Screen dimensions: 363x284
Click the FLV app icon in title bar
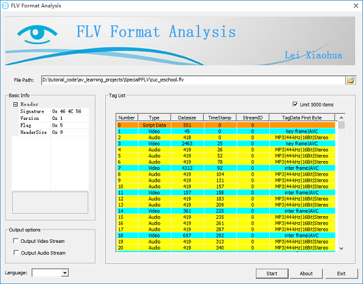(5, 5)
